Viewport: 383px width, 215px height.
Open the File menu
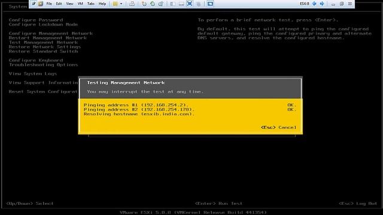click(49, 4)
